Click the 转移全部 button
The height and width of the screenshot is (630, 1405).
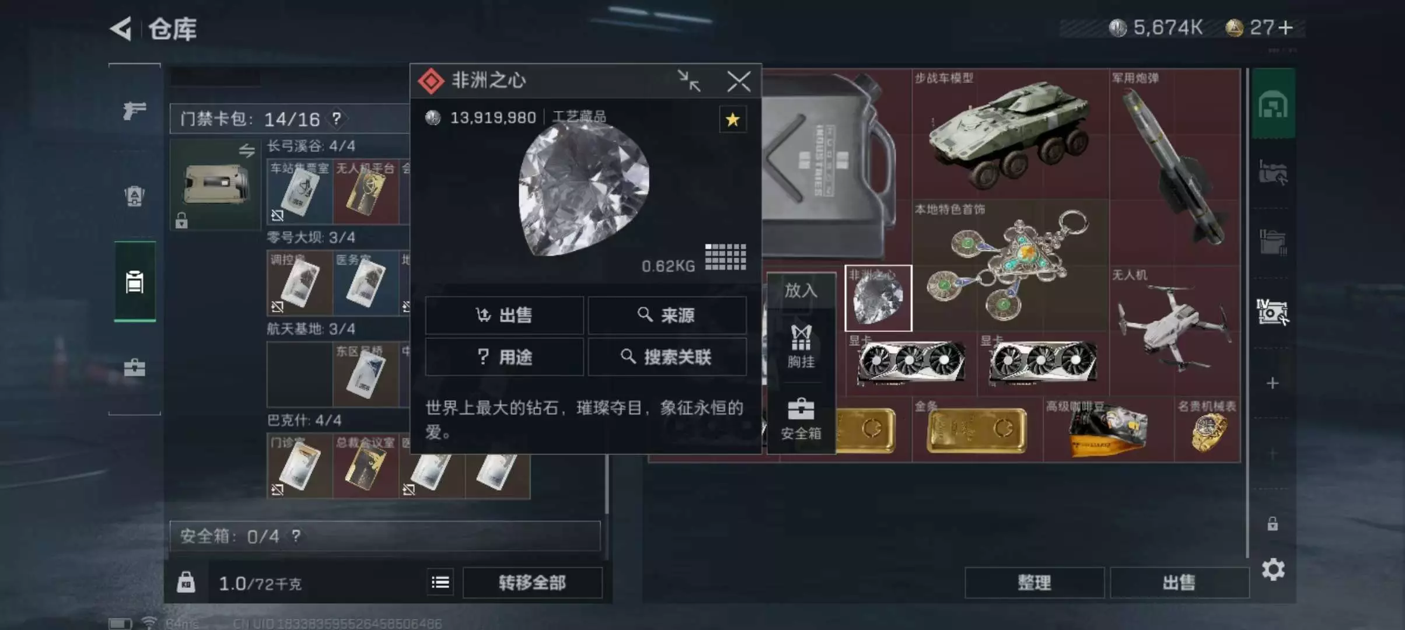point(532,582)
